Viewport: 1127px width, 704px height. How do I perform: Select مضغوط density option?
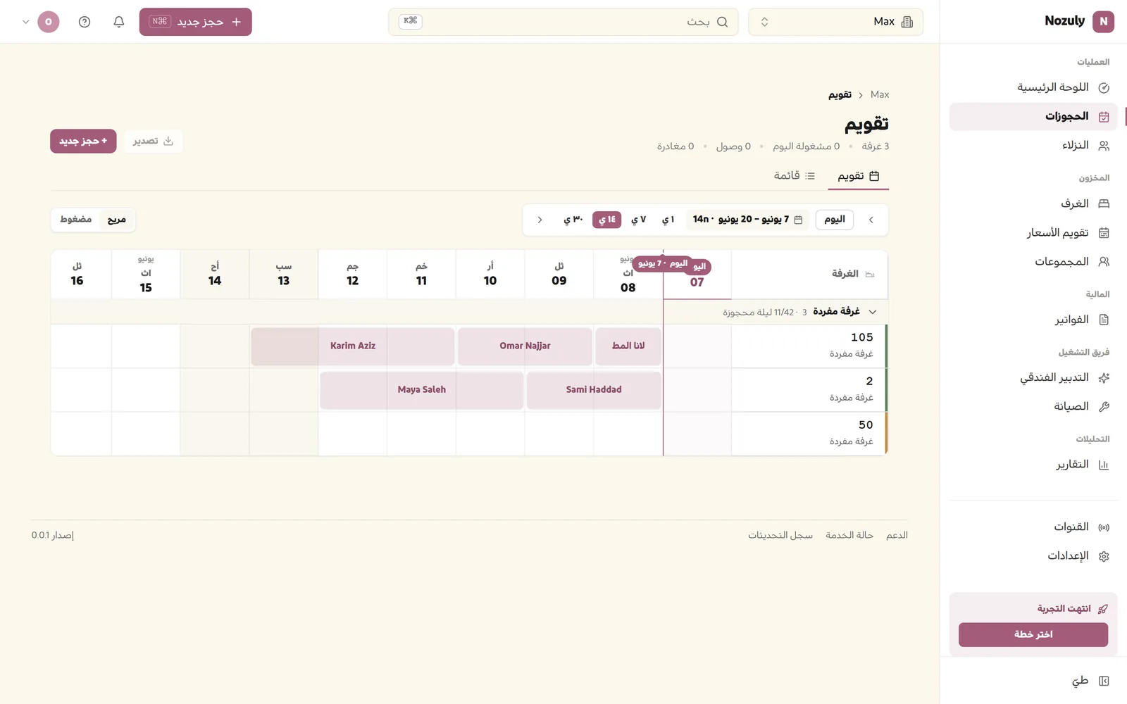click(x=76, y=220)
